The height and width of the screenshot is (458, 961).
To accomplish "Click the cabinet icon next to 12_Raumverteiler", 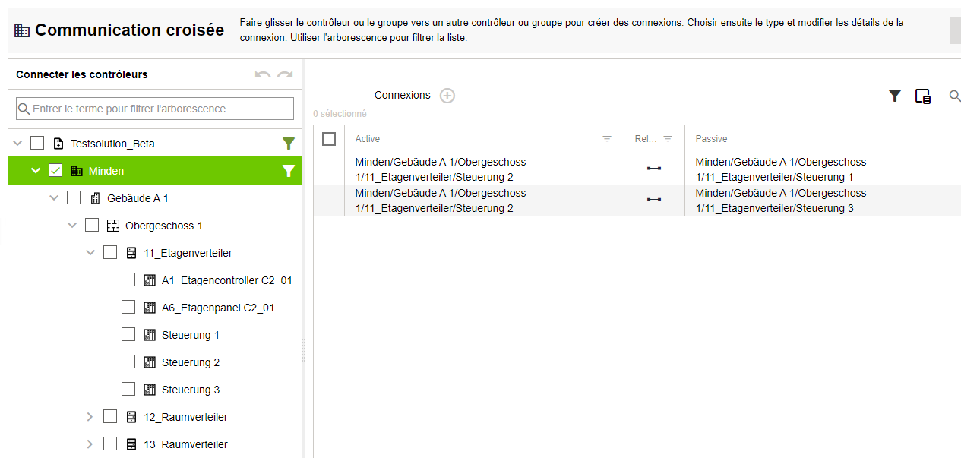I will [131, 417].
